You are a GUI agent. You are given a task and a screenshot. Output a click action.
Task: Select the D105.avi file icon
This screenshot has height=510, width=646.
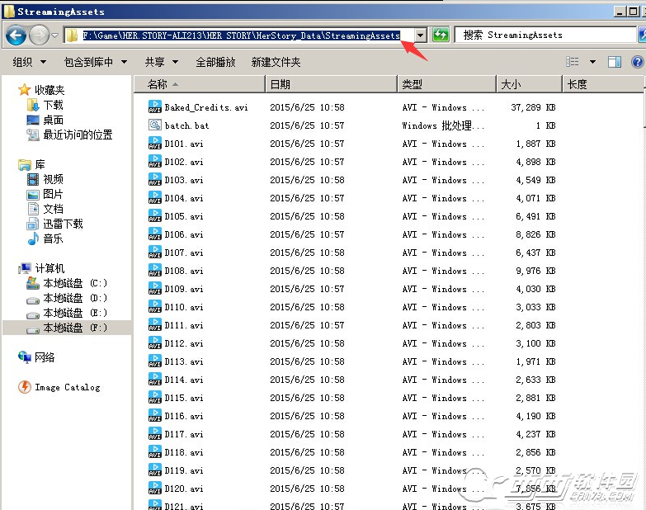point(155,215)
